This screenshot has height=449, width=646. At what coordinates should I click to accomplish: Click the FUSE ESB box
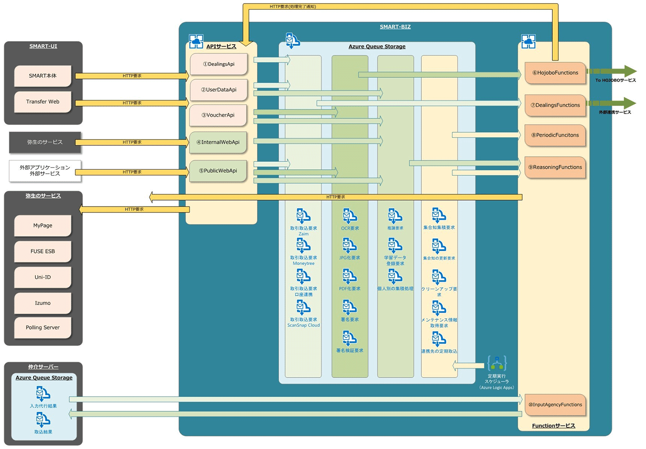[43, 252]
